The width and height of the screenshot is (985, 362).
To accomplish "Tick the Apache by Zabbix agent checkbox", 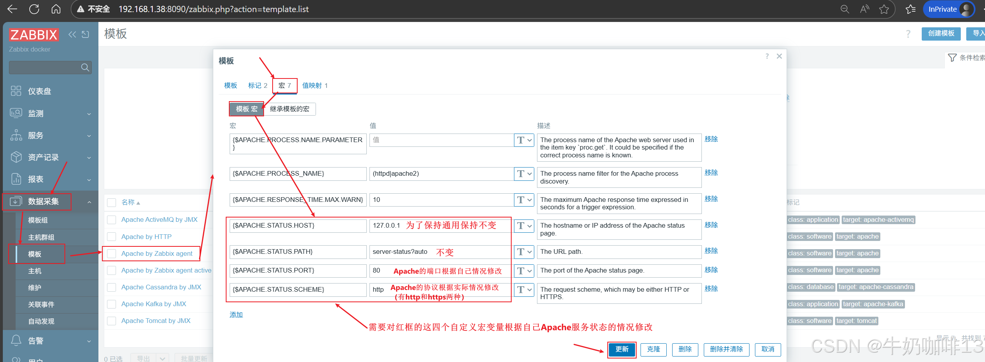I will click(112, 253).
